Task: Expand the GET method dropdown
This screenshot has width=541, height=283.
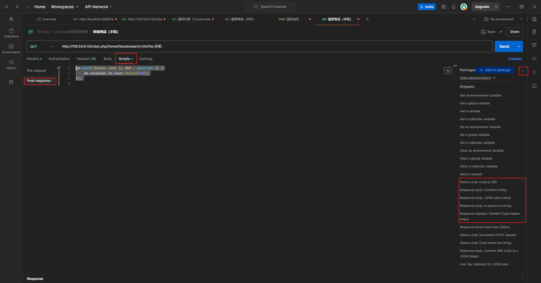Action: (42, 46)
